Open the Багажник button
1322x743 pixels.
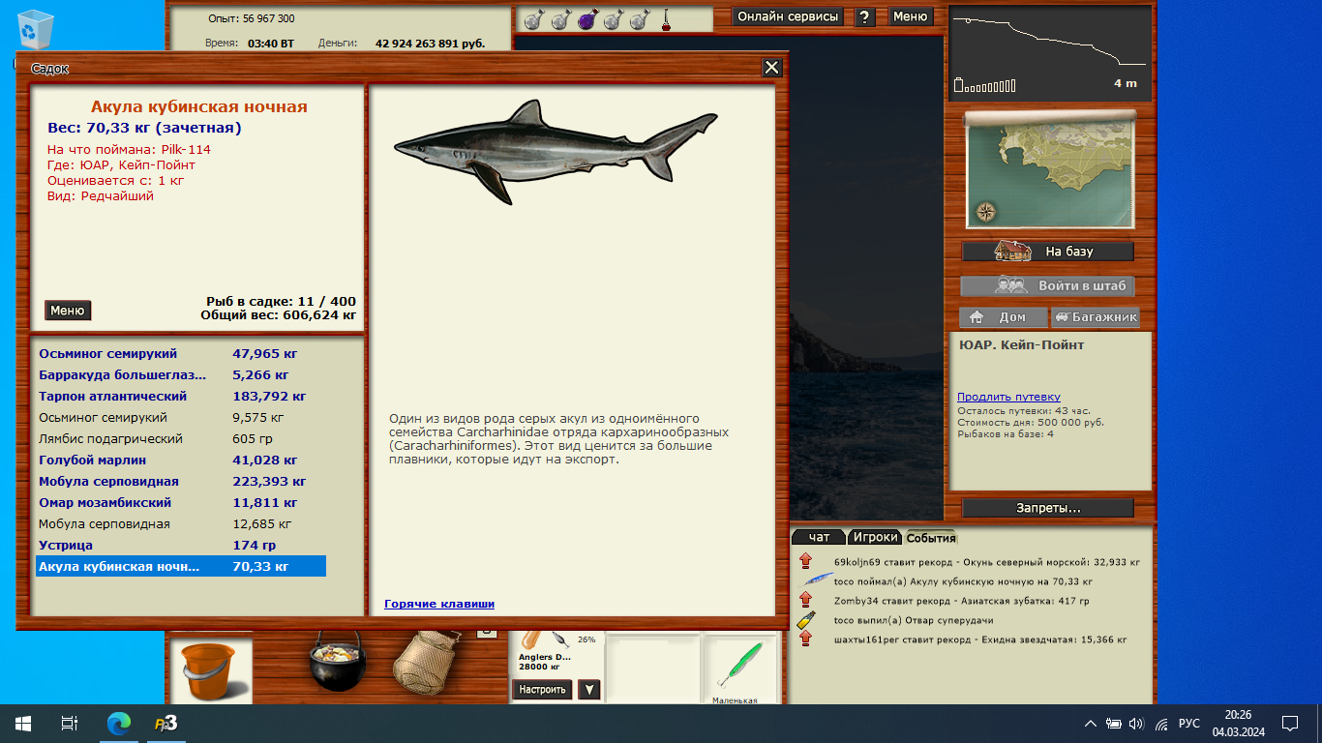[x=1096, y=317]
